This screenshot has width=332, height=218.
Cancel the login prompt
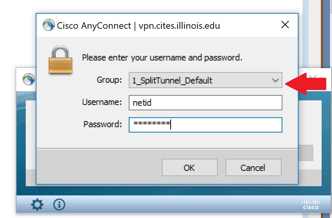[253, 167]
